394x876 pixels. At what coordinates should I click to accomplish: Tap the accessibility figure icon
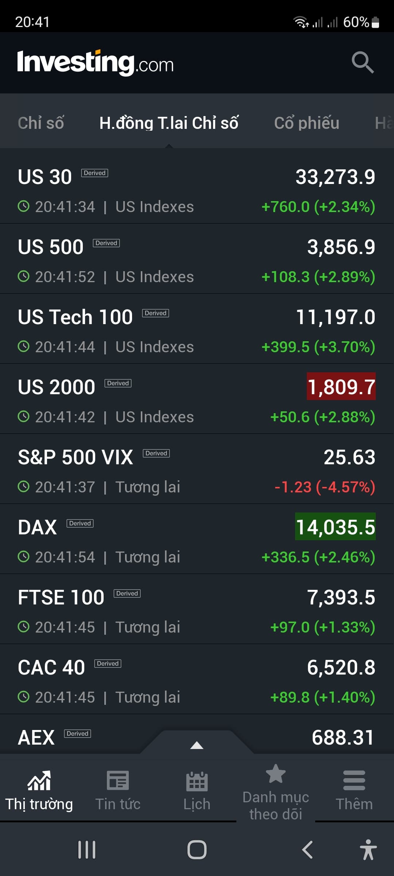(368, 850)
